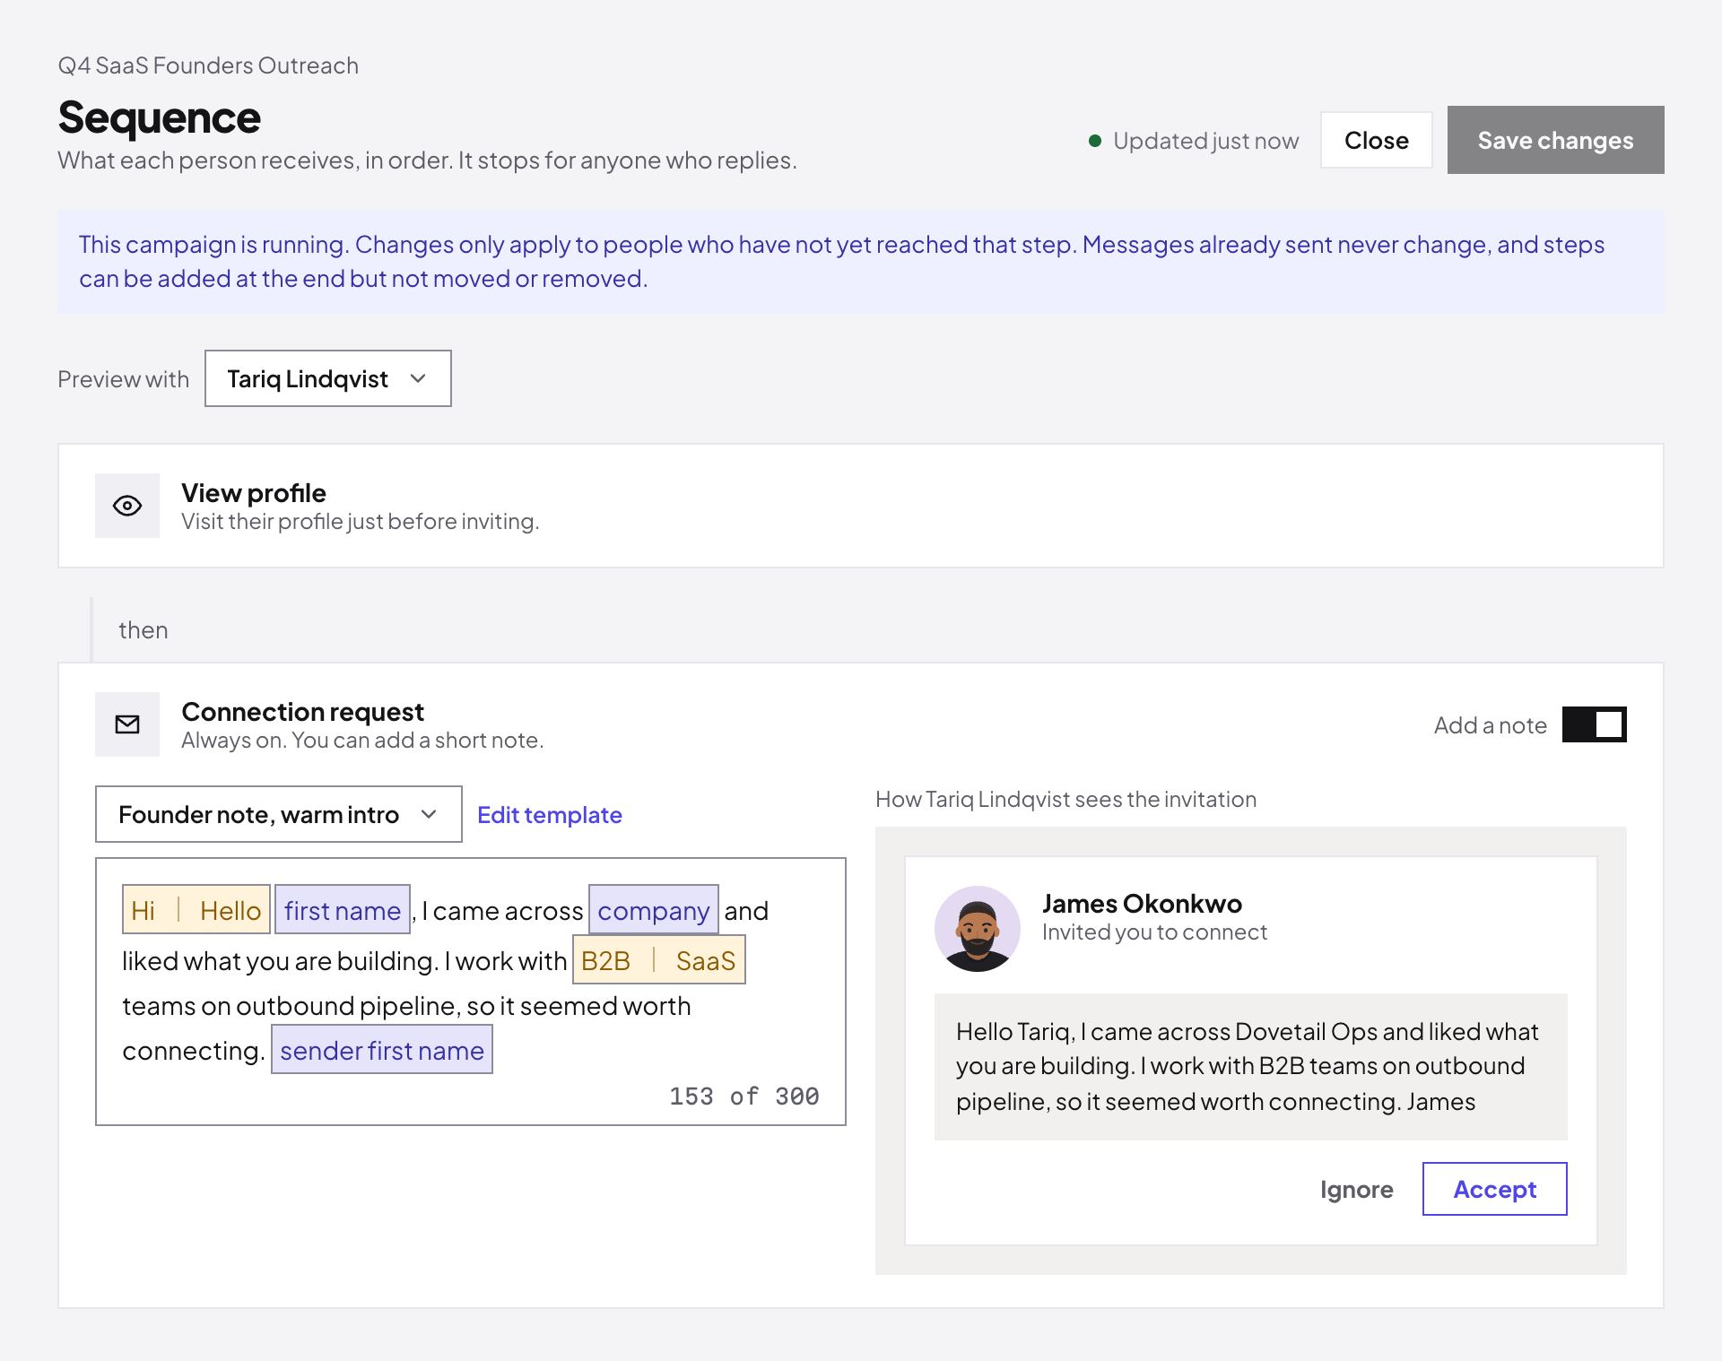Click the eye icon beside View profile
The image size is (1722, 1361).
point(127,506)
